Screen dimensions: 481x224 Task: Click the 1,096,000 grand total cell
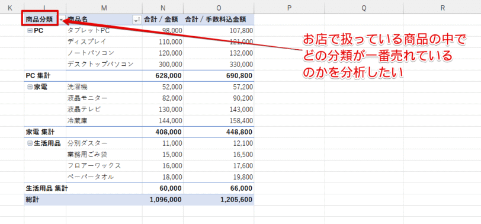(162, 200)
